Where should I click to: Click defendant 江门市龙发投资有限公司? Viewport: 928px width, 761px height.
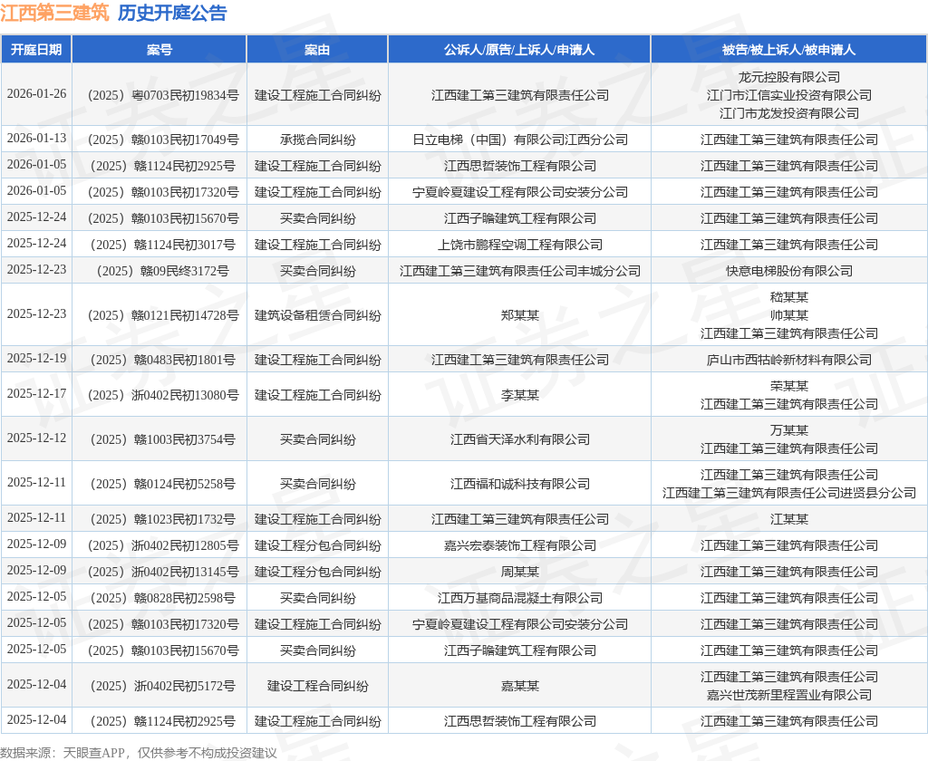[789, 113]
